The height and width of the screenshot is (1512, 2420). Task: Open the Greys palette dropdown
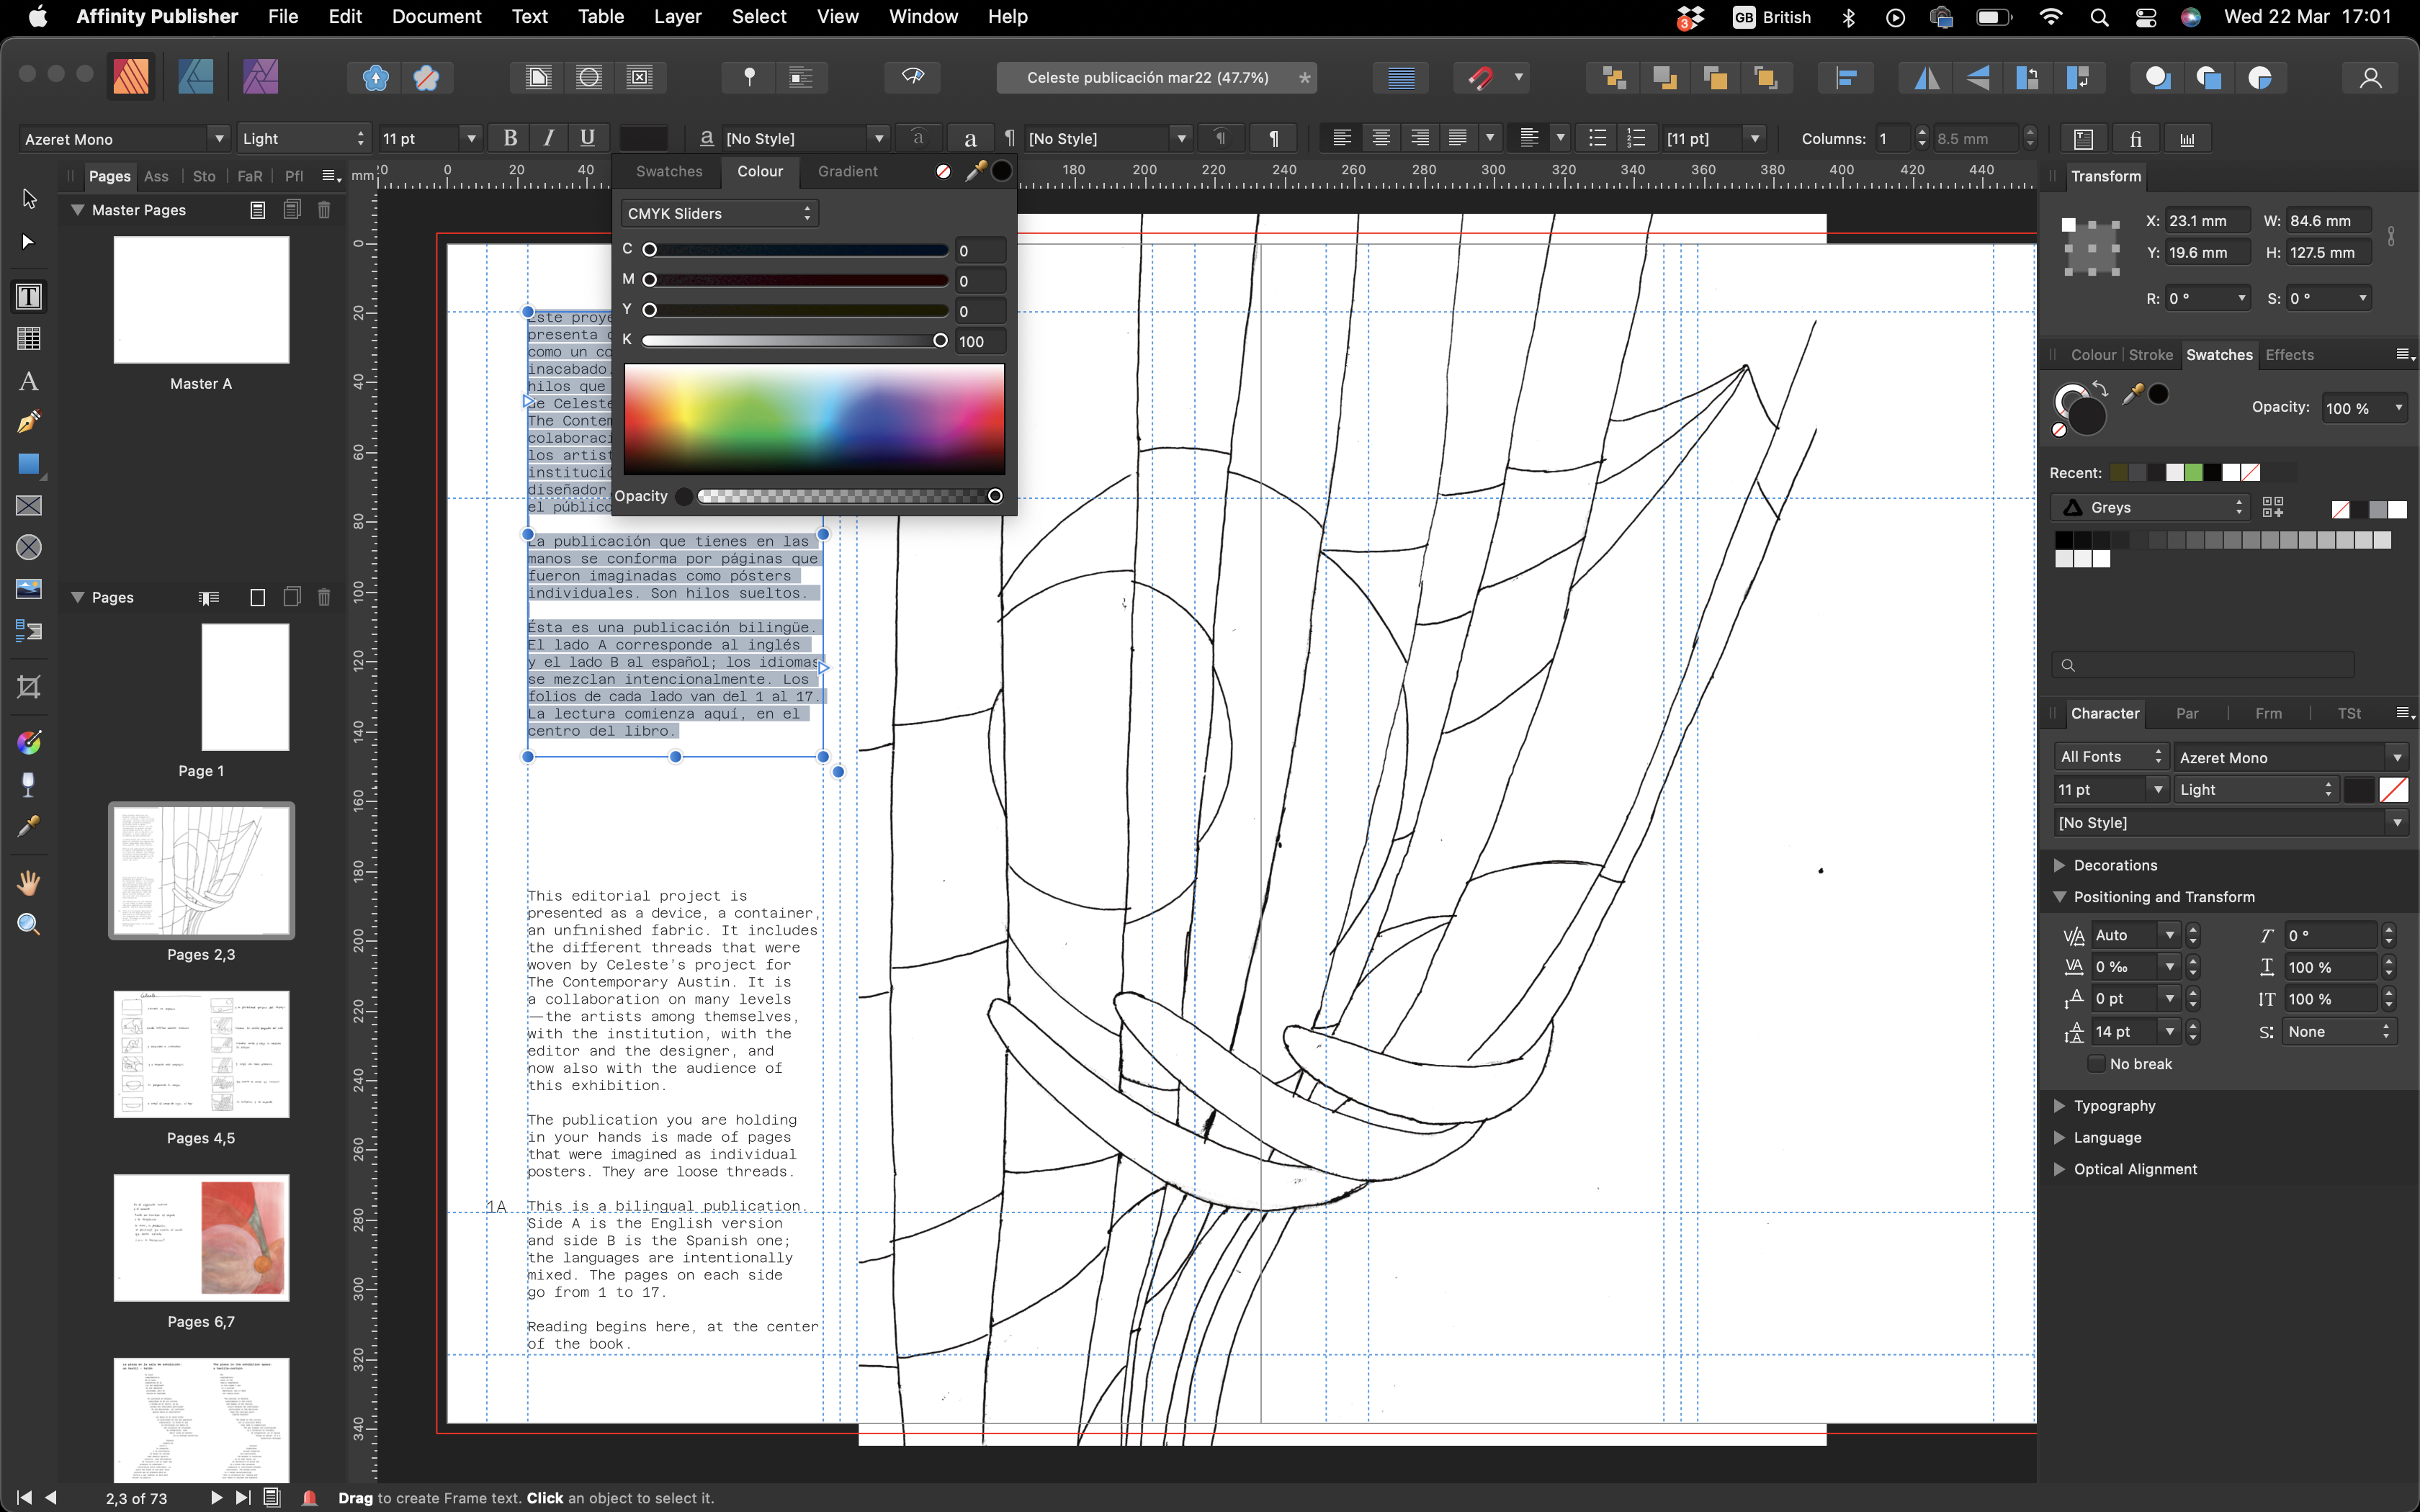pyautogui.click(x=2150, y=507)
